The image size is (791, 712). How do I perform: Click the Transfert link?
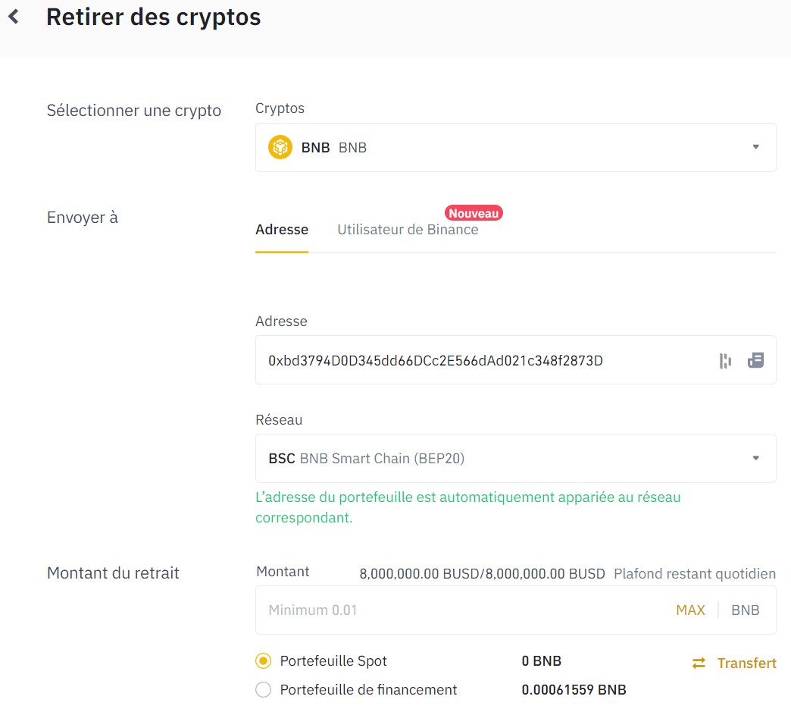(x=746, y=663)
